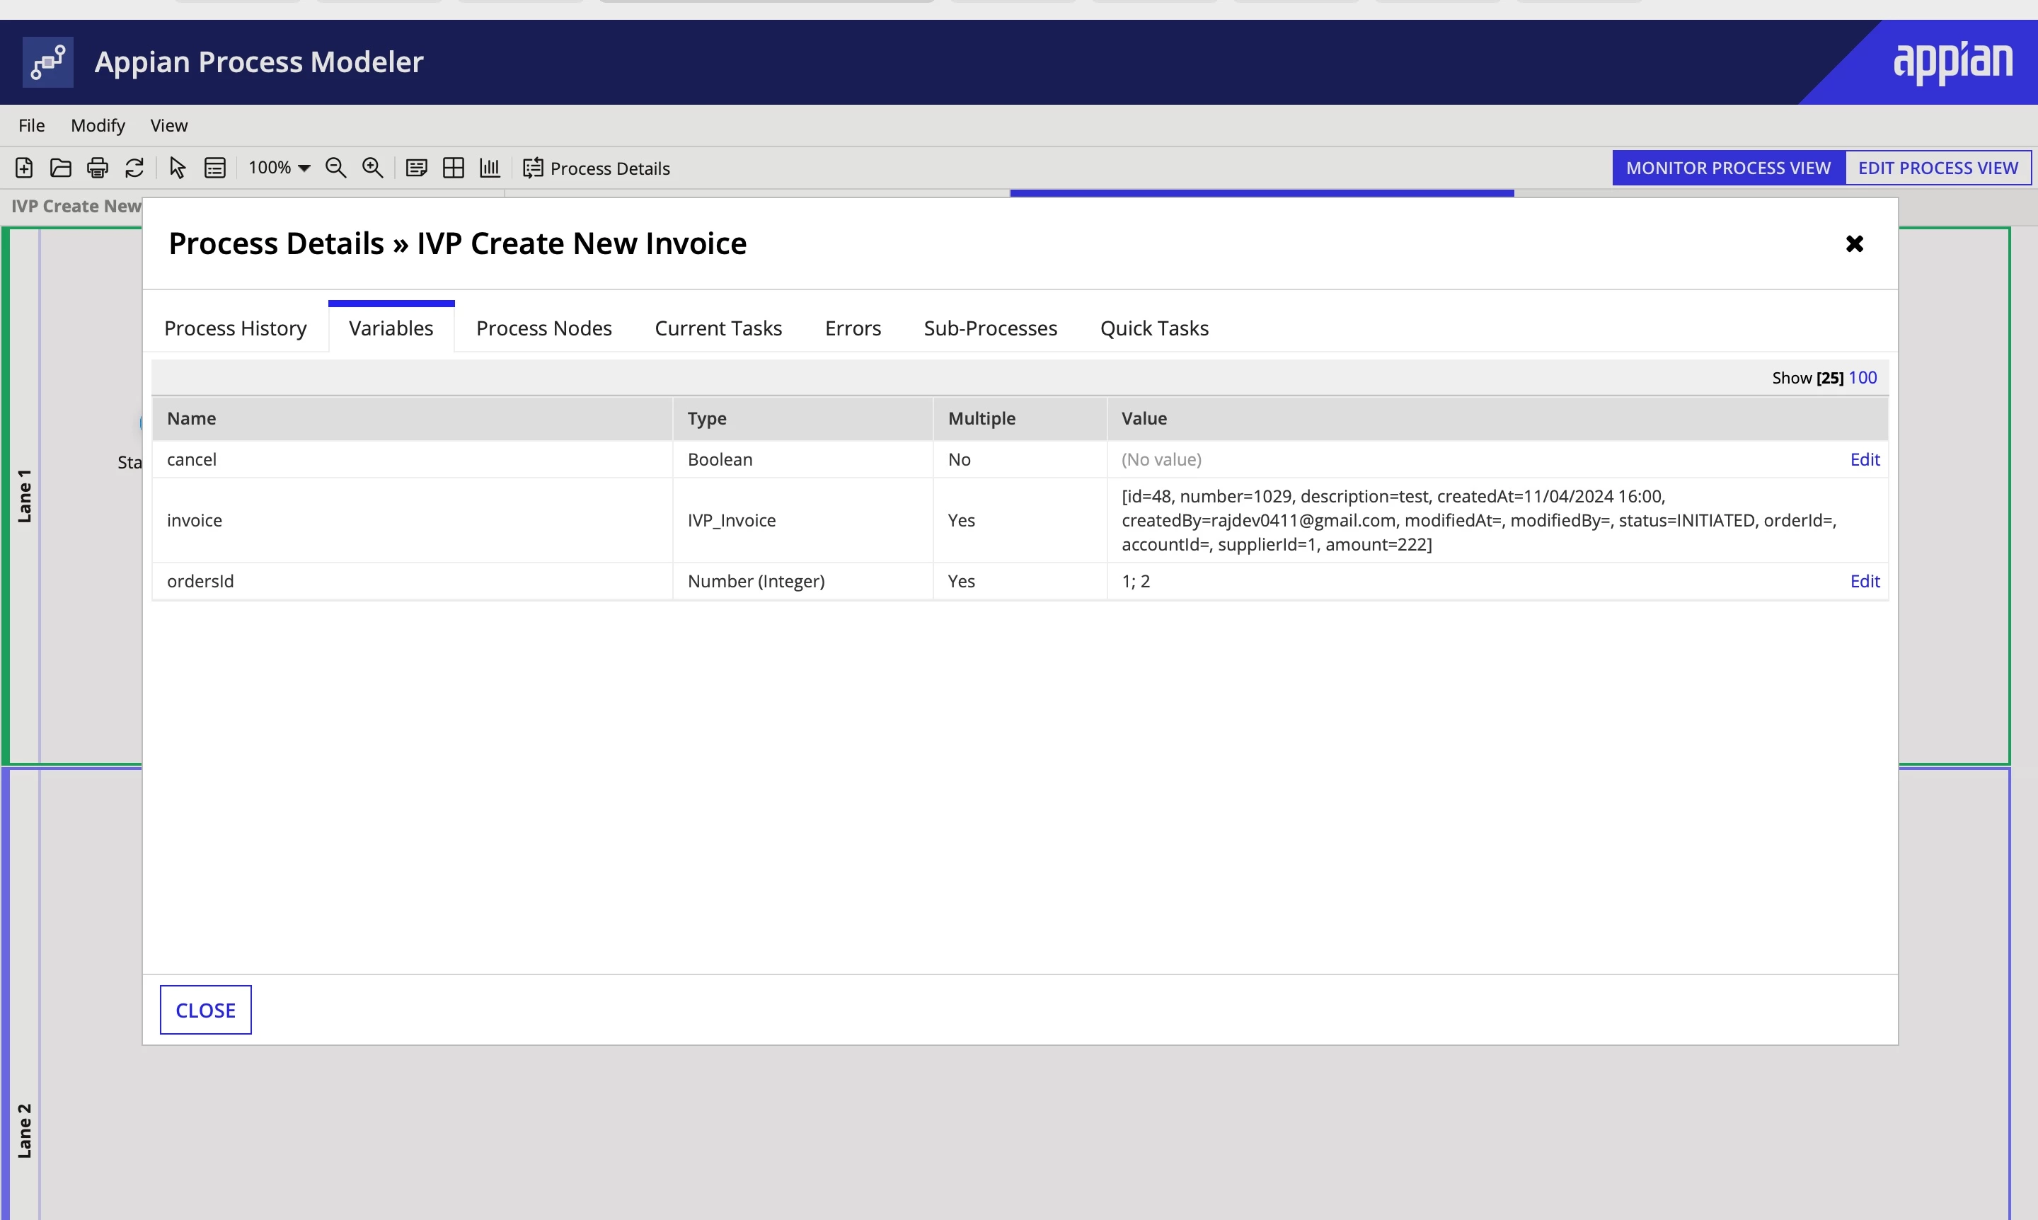2038x1220 pixels.
Task: Open the Modify menu
Action: (98, 125)
